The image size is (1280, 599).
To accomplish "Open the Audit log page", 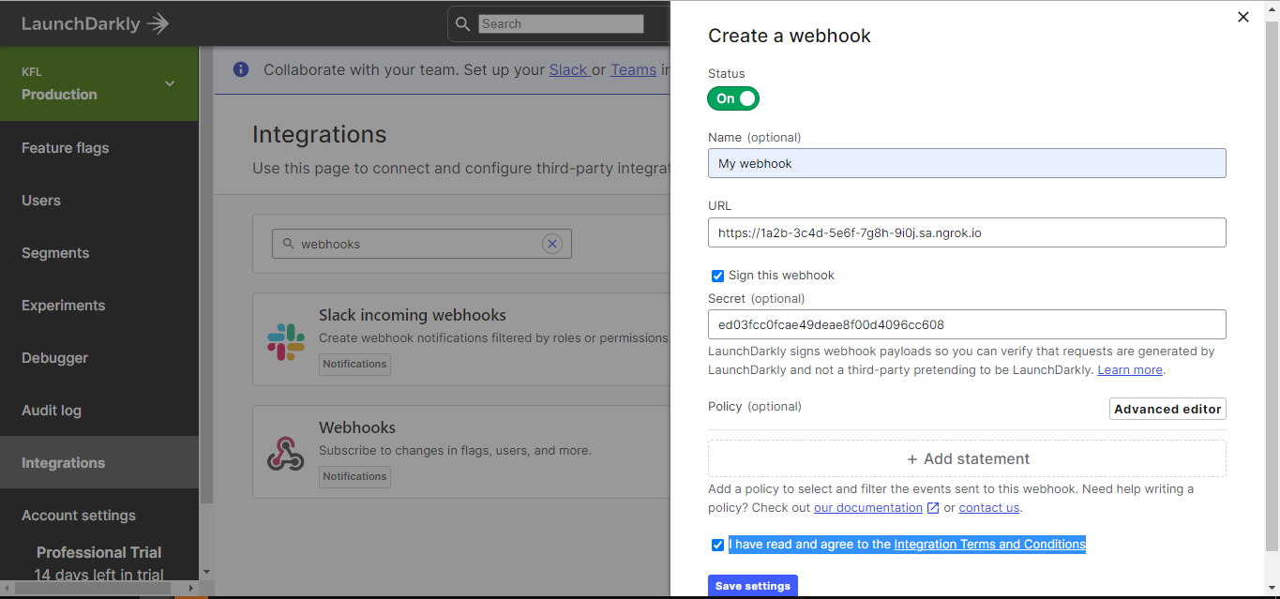I will (x=52, y=411).
